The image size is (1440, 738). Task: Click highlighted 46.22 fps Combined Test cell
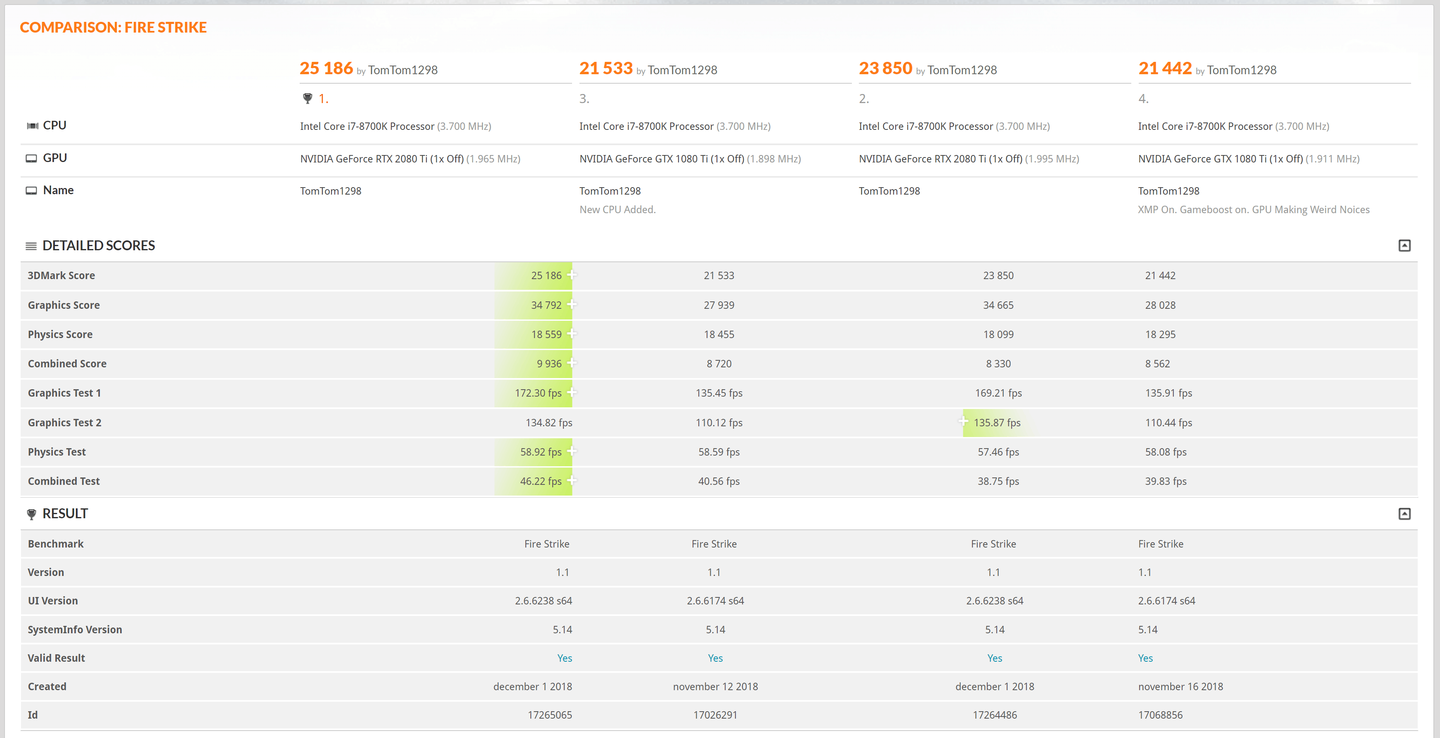(x=540, y=481)
